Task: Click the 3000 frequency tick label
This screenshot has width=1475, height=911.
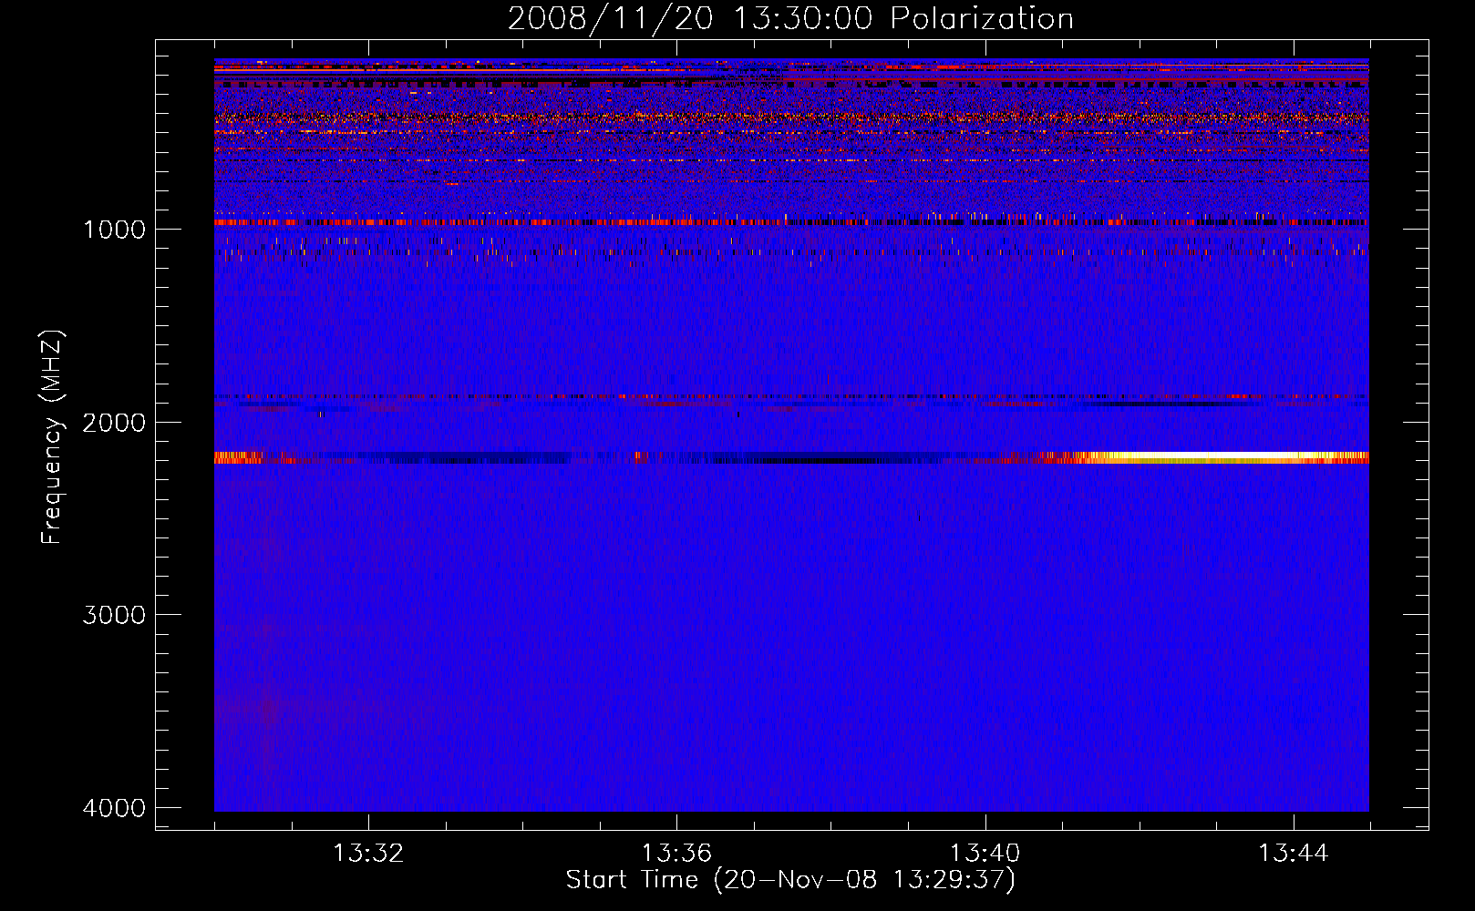Action: pos(114,615)
